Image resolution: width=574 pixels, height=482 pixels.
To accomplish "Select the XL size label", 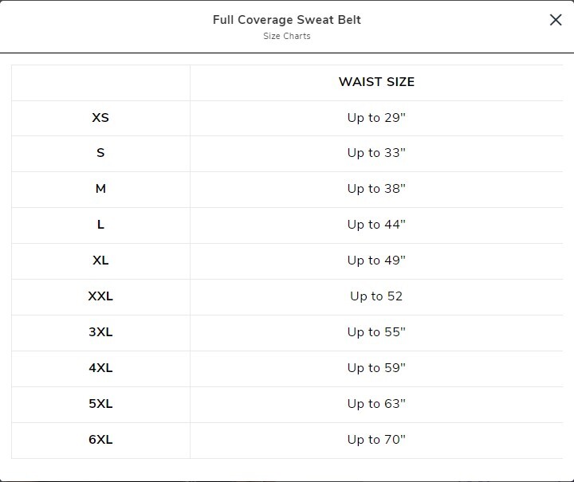I will point(100,261).
